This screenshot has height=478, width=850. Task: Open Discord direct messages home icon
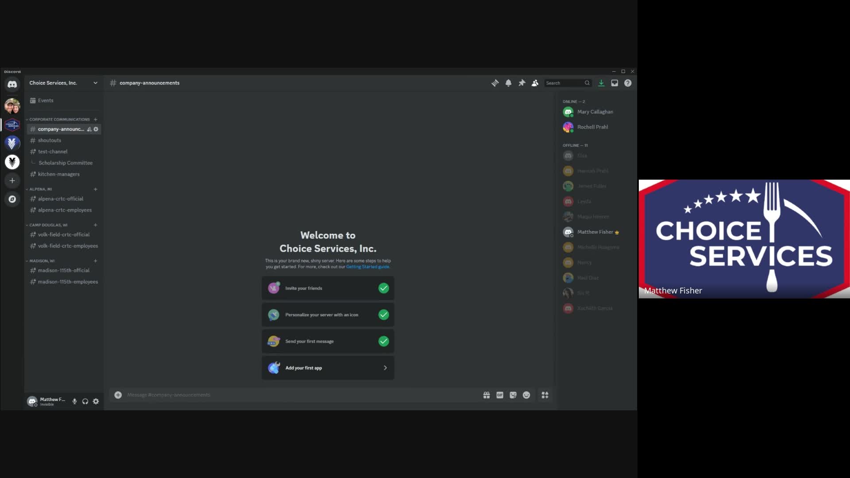click(12, 84)
